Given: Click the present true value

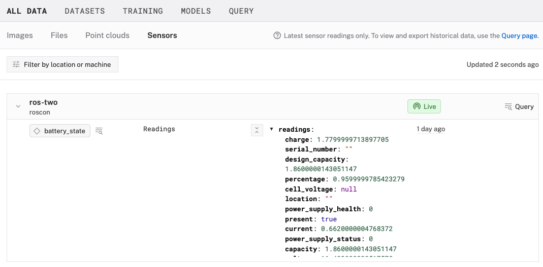Looking at the screenshot, I should [x=329, y=219].
